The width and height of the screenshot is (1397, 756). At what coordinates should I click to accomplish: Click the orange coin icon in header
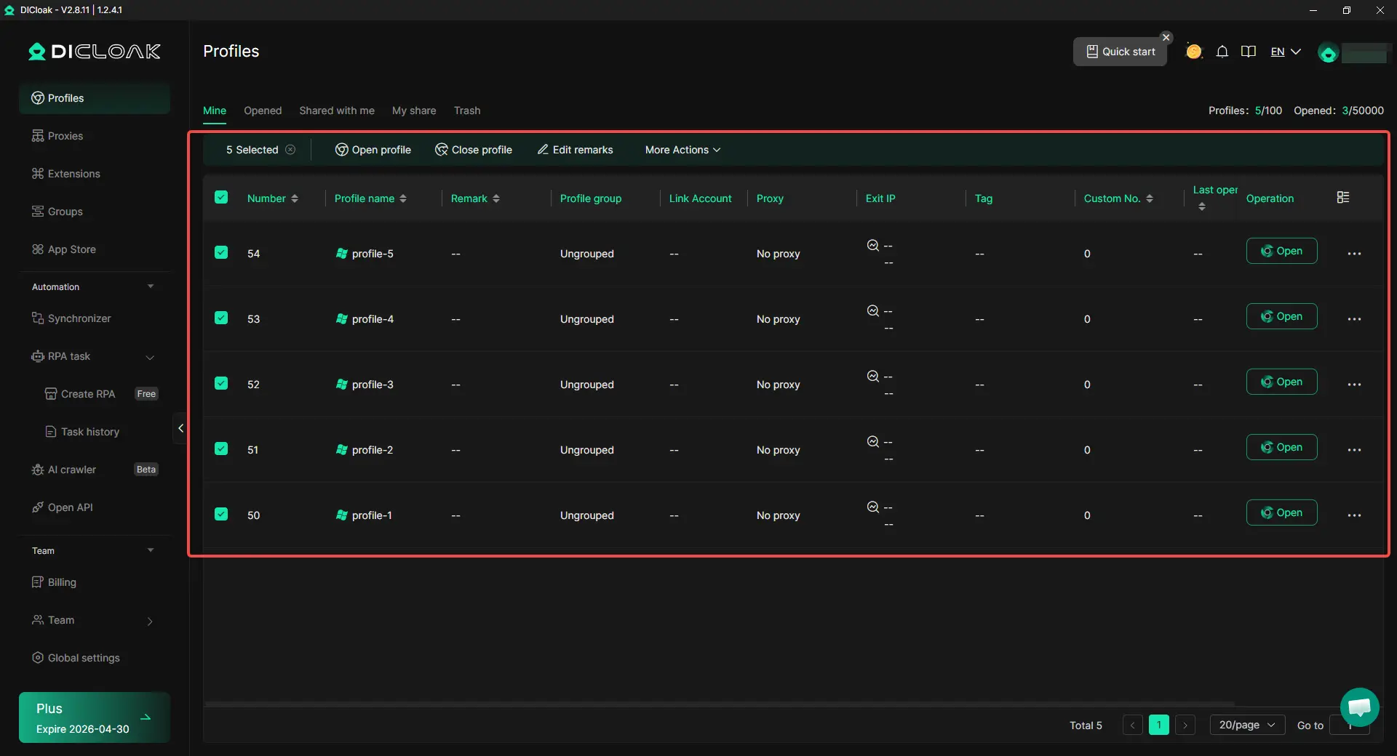click(1194, 52)
